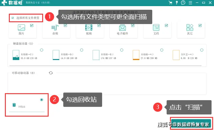The height and width of the screenshot is (130, 214).
Task: Refresh the removable drives list
Action: tap(51, 73)
